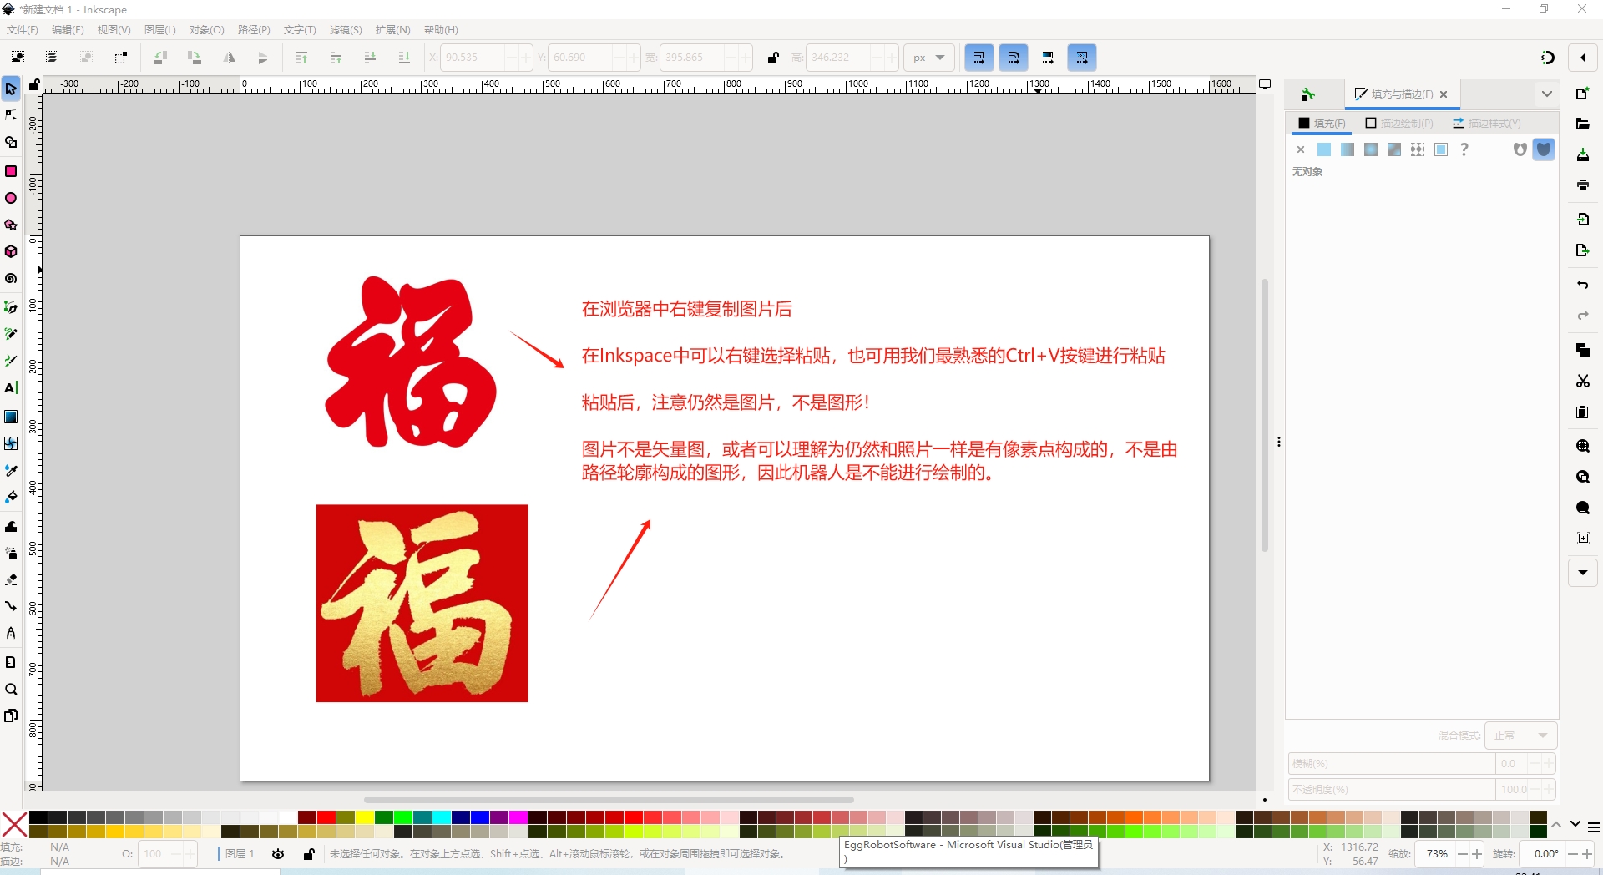
Task: Toggle layer 1 visibility eye icon
Action: pos(278,854)
